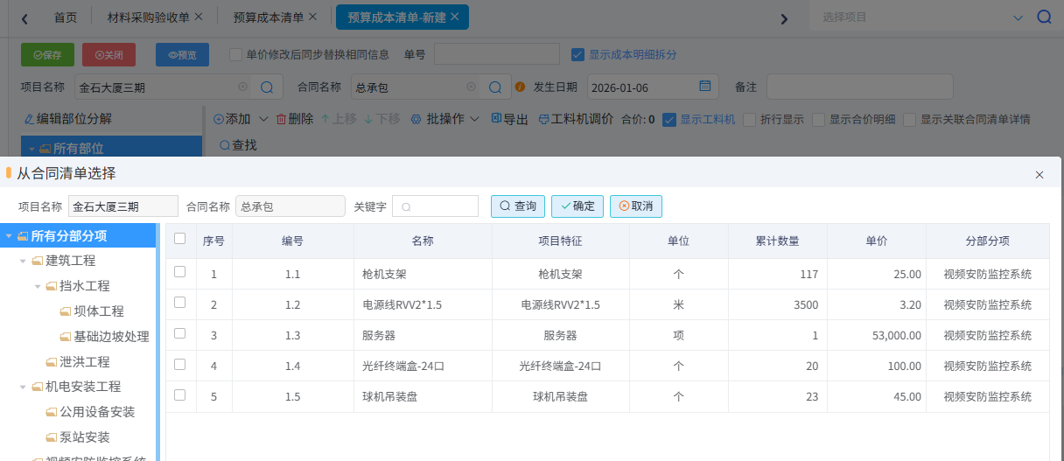Click the search magnifier icon at top right
The height and width of the screenshot is (461, 1064).
[1044, 17]
